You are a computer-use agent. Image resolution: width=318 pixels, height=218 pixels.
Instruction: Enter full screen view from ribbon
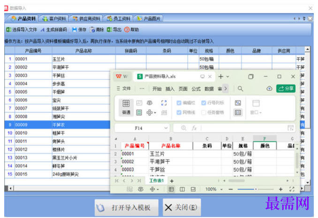pos(164,103)
